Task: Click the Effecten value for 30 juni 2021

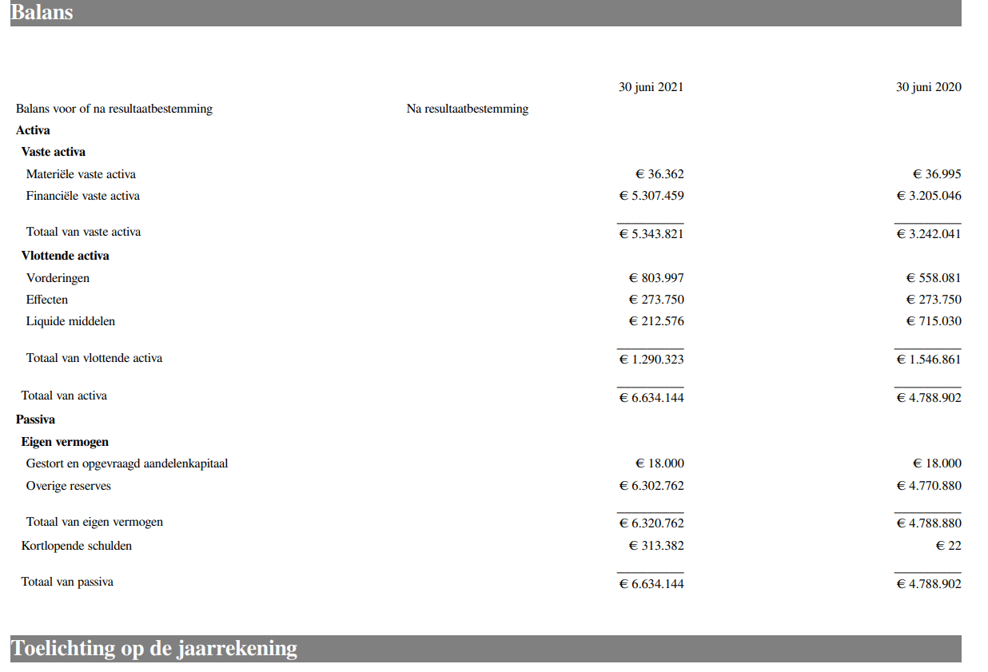Action: [x=656, y=300]
